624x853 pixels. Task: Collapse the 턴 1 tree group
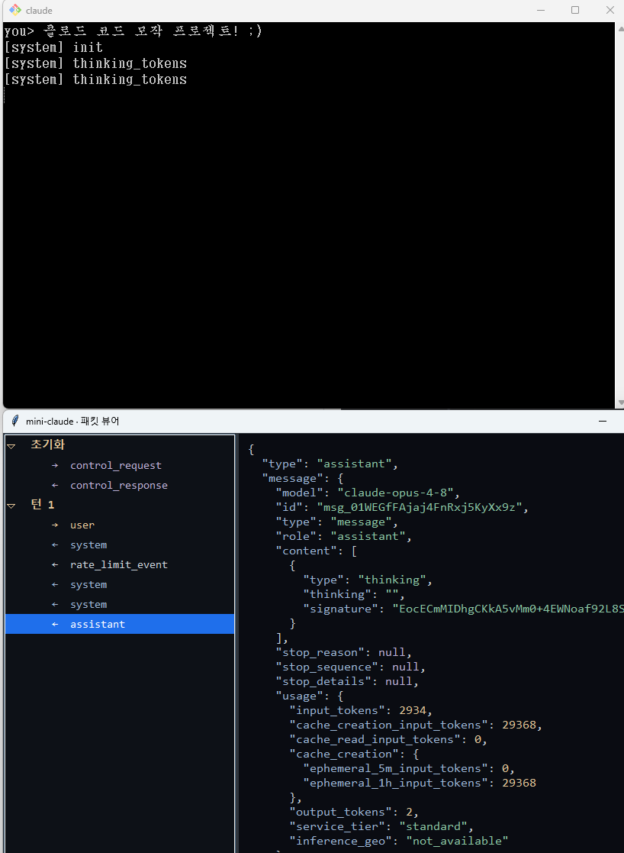[x=11, y=506]
